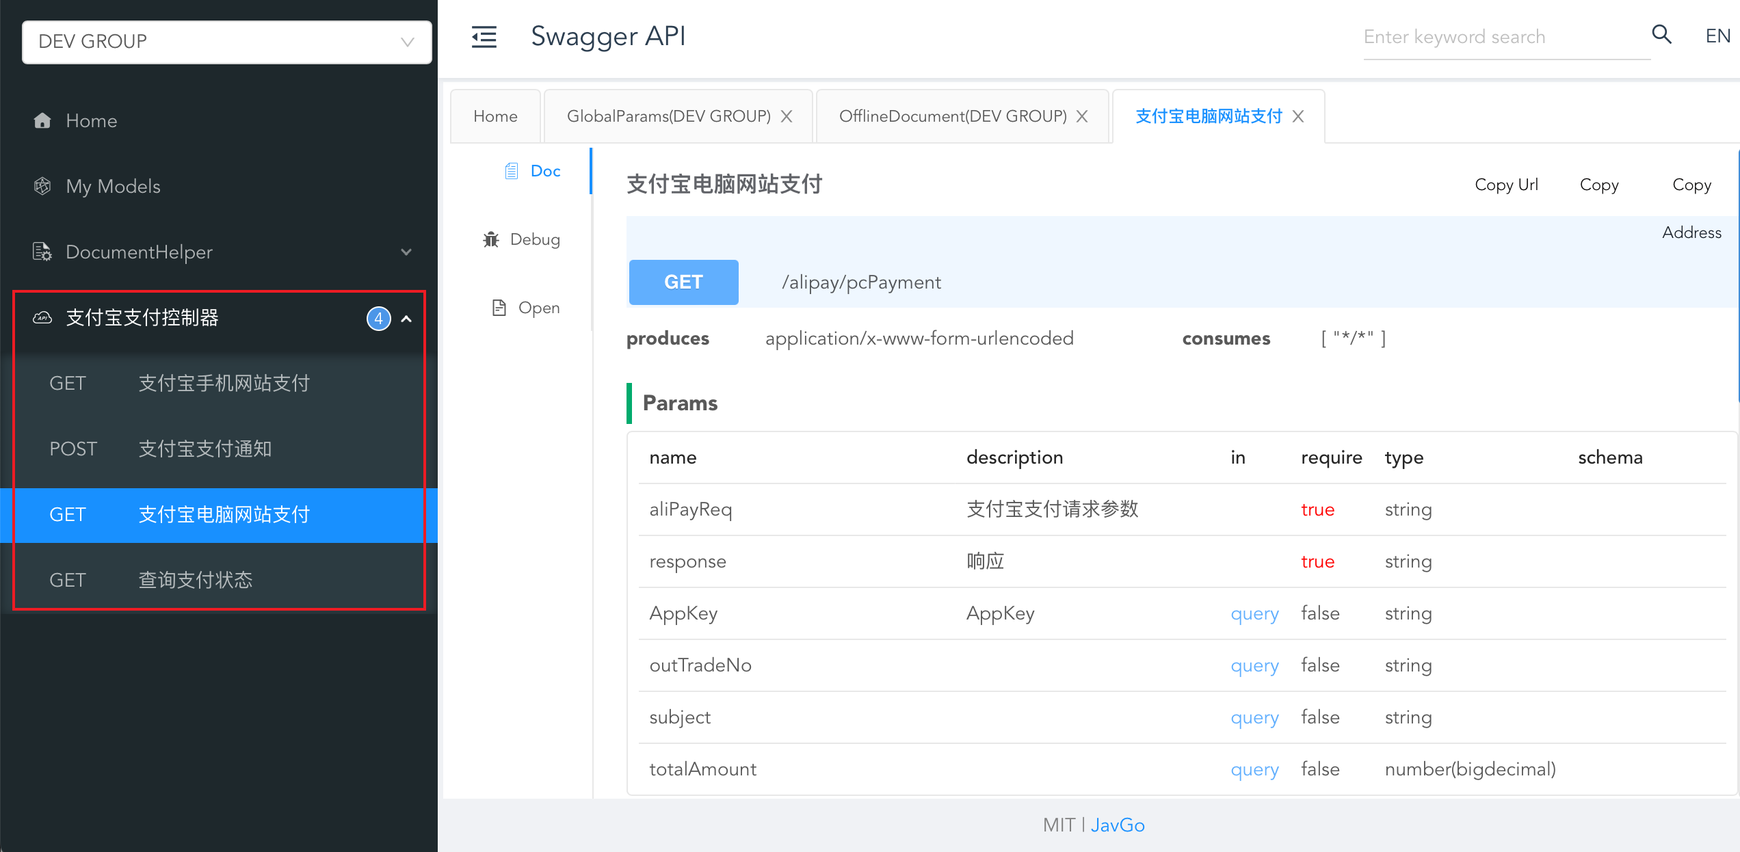Viewport: 1740px width, 852px height.
Task: Click the DocumentHelper document icon
Action: [x=42, y=252]
